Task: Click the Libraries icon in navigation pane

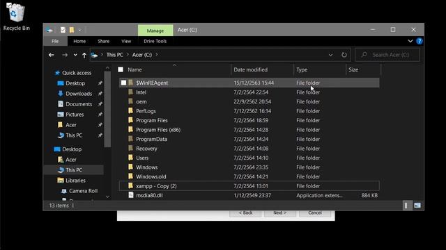Action: (61, 181)
